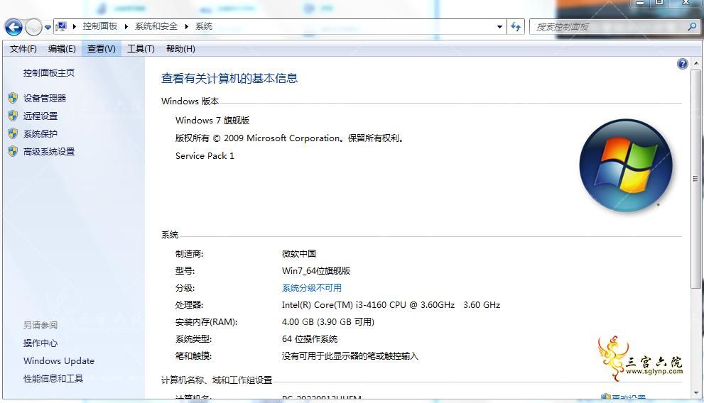Click shield icon beside 设备管理器
Viewport: 704px width, 403px height.
(13, 98)
